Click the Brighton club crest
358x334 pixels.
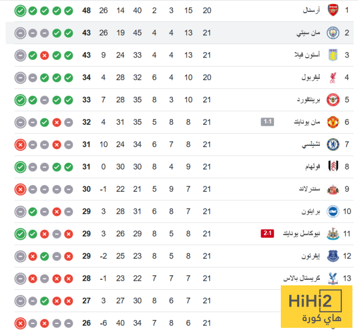coord(332,211)
